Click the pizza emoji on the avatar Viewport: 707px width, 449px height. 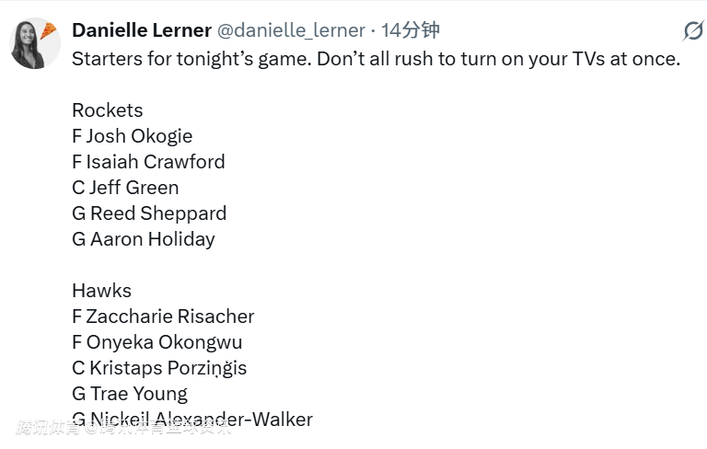pyautogui.click(x=49, y=29)
